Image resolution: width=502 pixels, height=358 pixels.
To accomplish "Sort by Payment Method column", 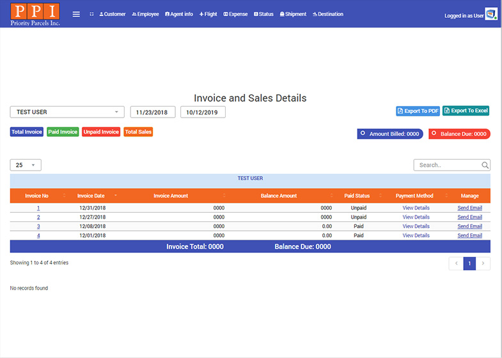I will 414,196.
